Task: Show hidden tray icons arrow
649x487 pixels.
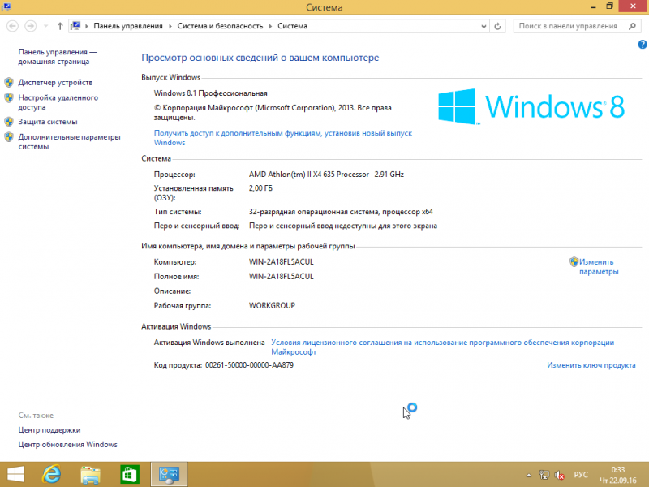Action: point(529,476)
